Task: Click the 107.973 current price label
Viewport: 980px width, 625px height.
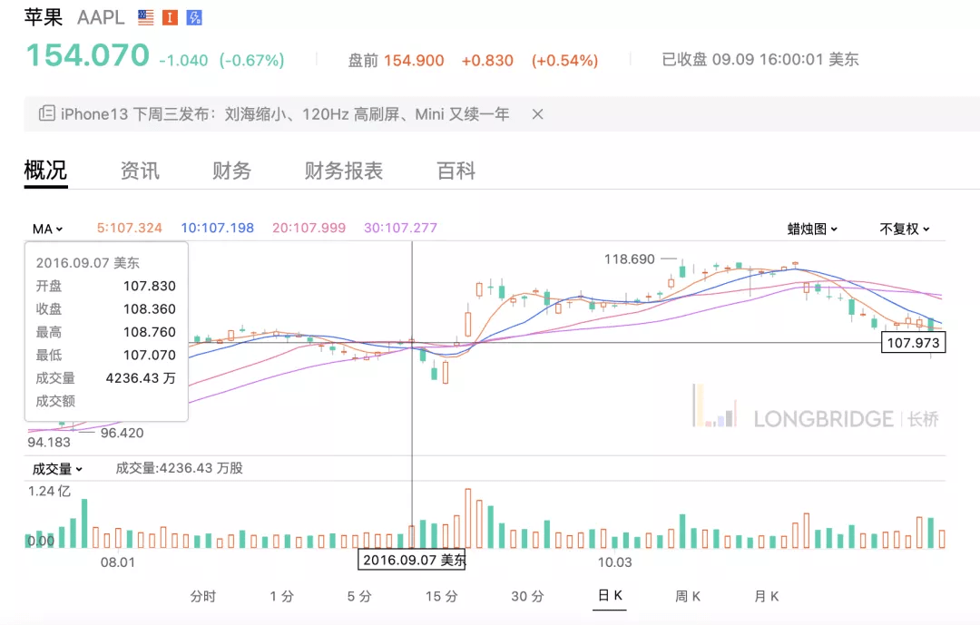Action: 913,343
